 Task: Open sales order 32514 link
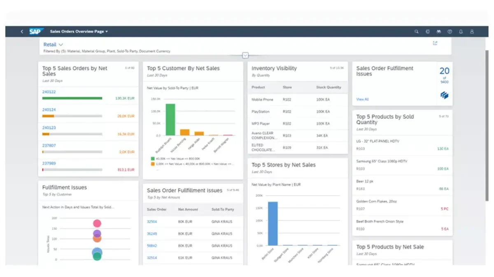[152, 258]
